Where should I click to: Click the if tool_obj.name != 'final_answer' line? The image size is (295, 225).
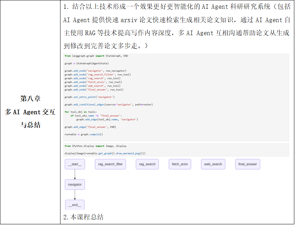click(96, 116)
